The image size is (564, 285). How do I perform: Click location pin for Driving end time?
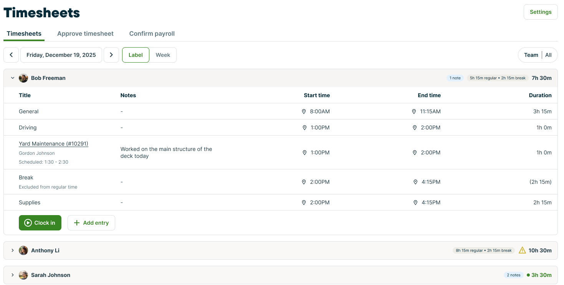[x=415, y=128]
